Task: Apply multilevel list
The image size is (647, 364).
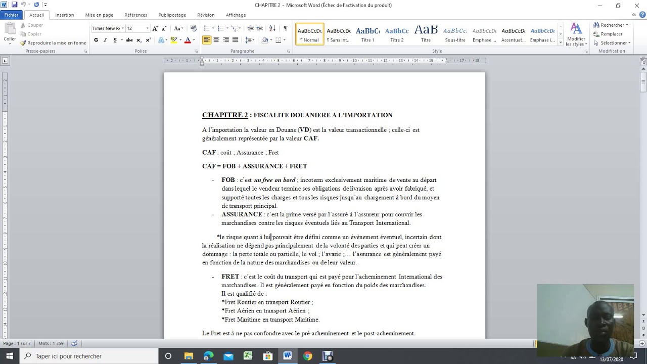Action: 235,28
